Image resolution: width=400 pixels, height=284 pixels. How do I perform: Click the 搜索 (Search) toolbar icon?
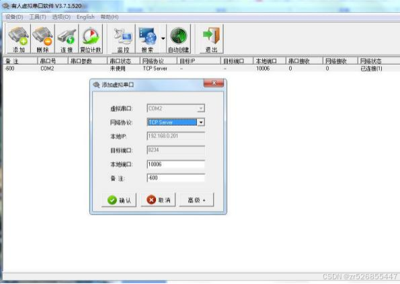[x=147, y=39]
